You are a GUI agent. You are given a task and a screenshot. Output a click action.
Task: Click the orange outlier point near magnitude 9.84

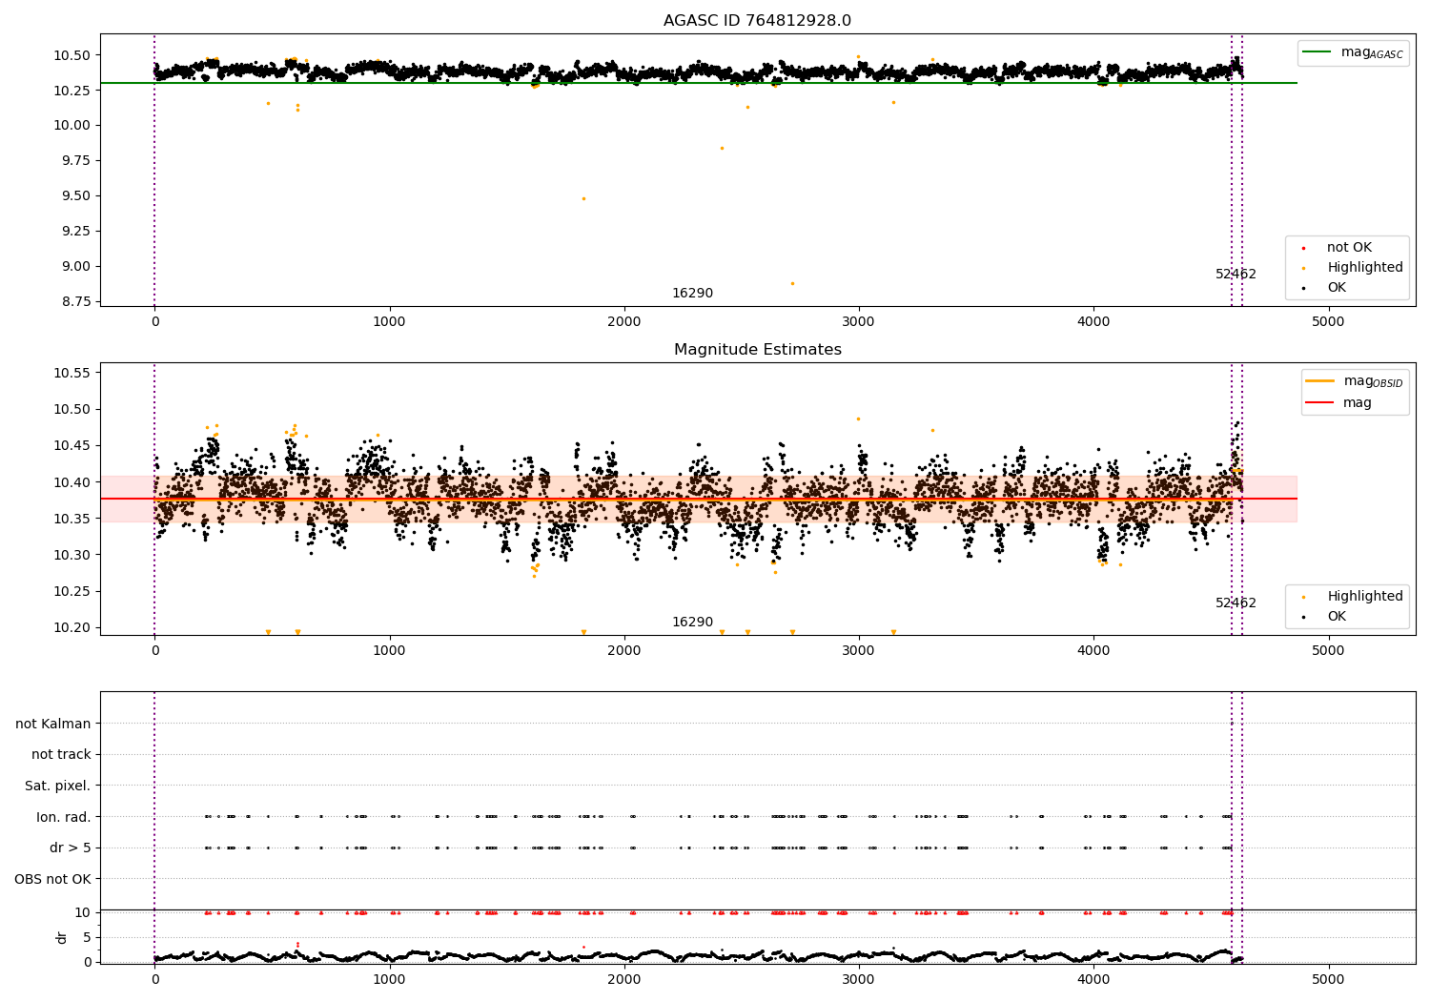722,148
